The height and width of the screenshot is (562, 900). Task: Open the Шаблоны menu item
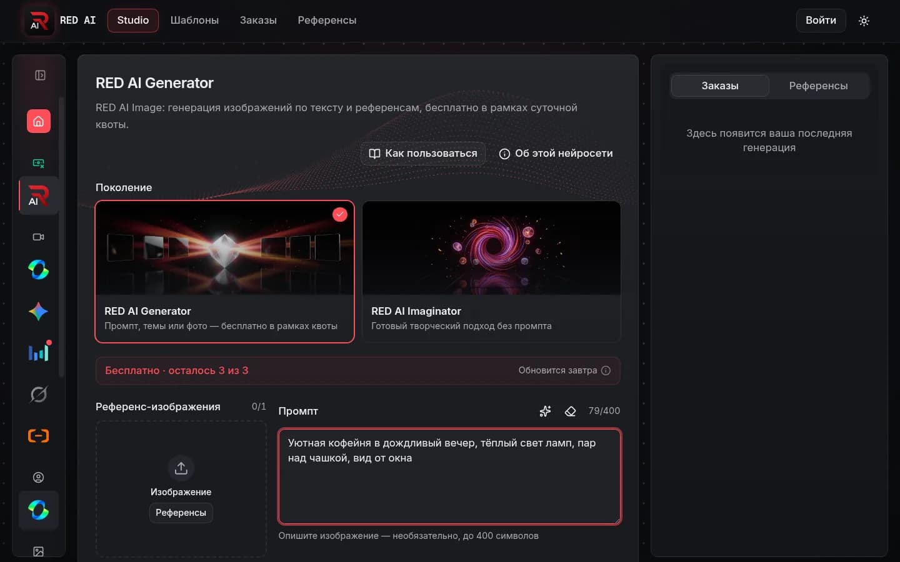pos(194,21)
